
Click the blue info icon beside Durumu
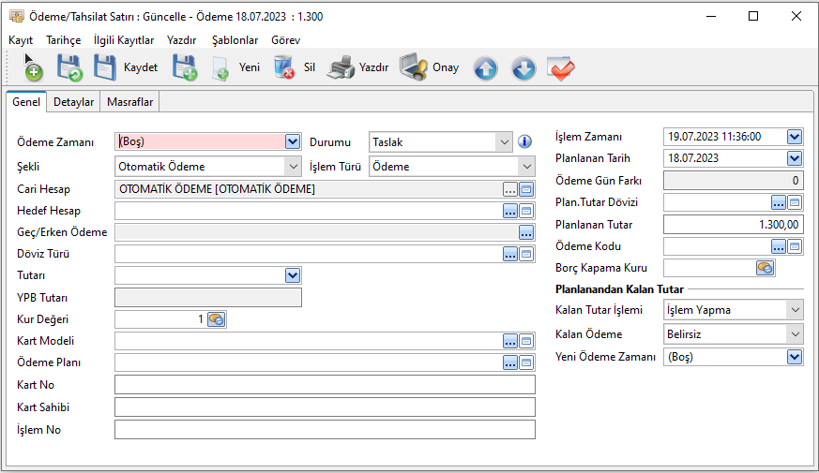[x=524, y=142]
